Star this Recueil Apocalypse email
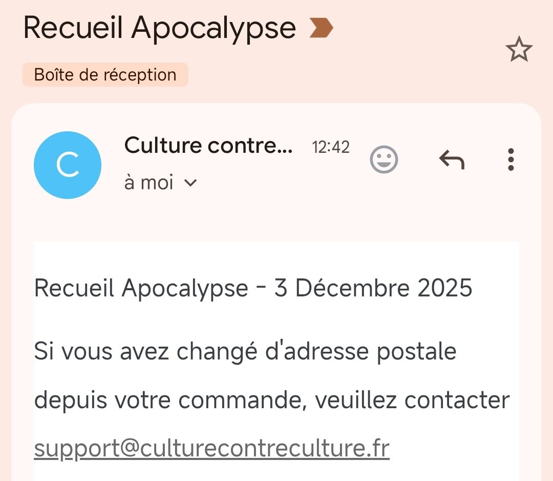553x481 pixels. click(519, 49)
